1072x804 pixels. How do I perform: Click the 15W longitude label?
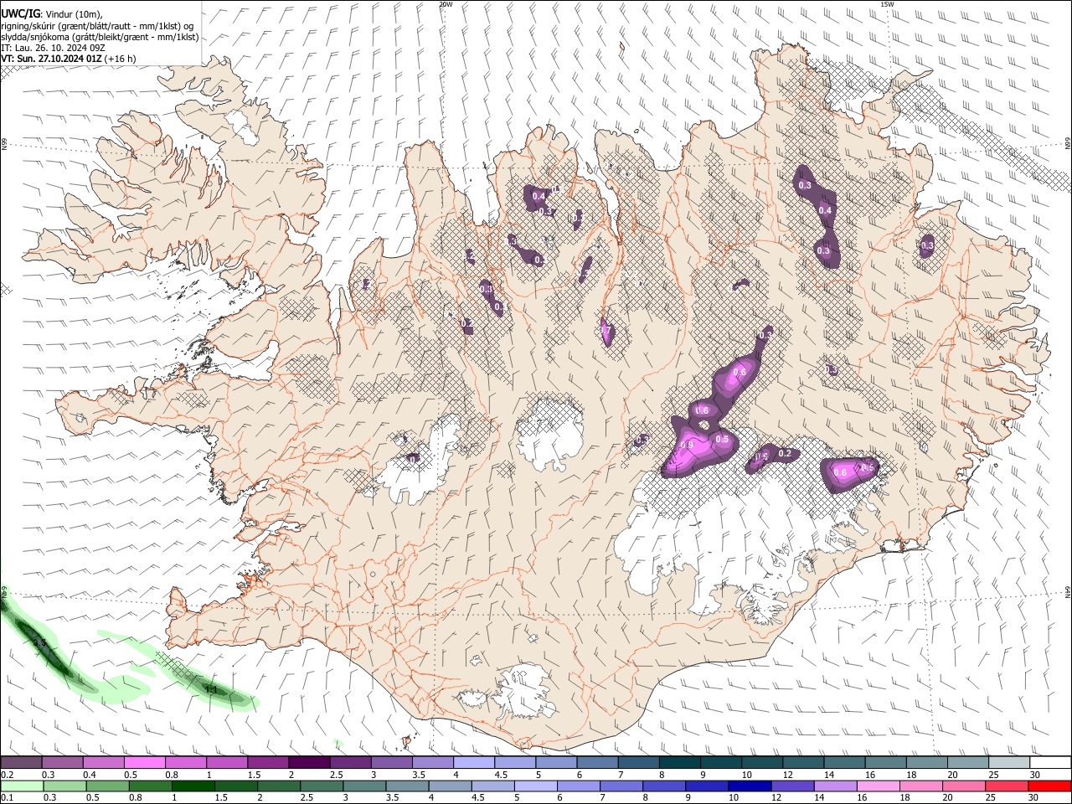887,4
